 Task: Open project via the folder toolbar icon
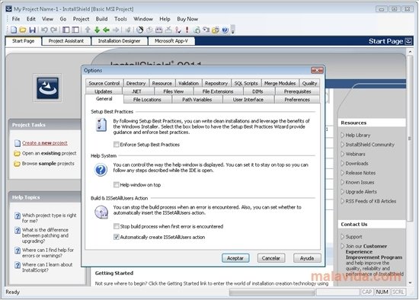[x=23, y=30]
